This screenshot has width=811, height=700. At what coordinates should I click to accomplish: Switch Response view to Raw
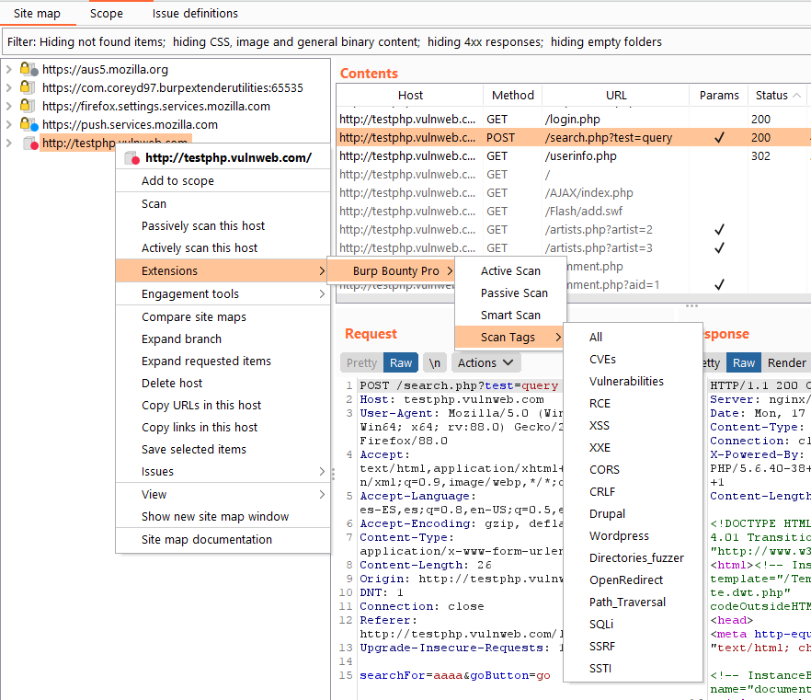click(744, 362)
